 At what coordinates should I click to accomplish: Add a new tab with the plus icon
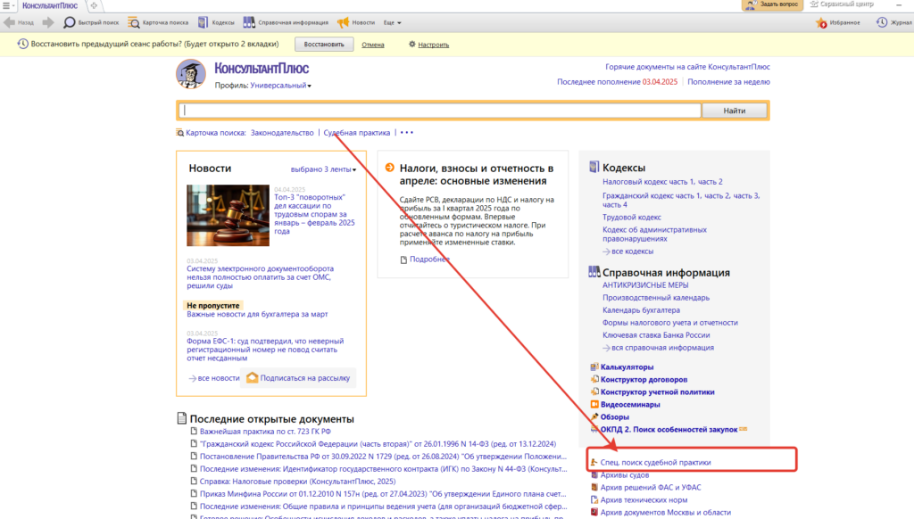click(94, 6)
